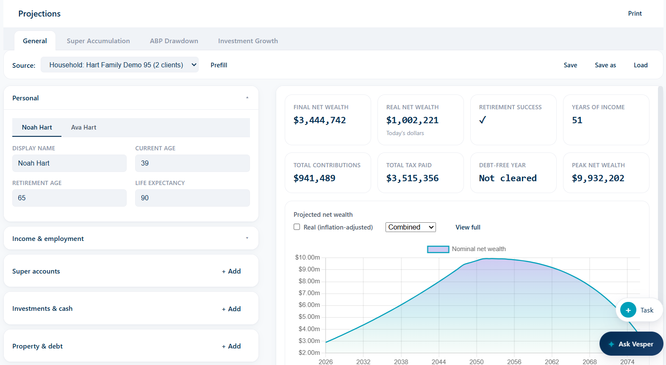The height and width of the screenshot is (365, 666).
Task: Click Total Contributions value $941,489
Action: coord(314,178)
